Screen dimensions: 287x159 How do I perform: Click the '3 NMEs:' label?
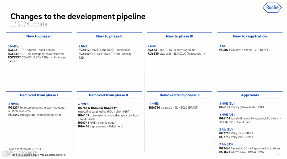coord(13,46)
